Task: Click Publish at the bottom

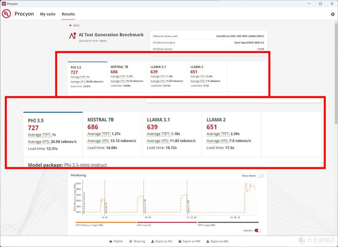Action: [x=116, y=241]
